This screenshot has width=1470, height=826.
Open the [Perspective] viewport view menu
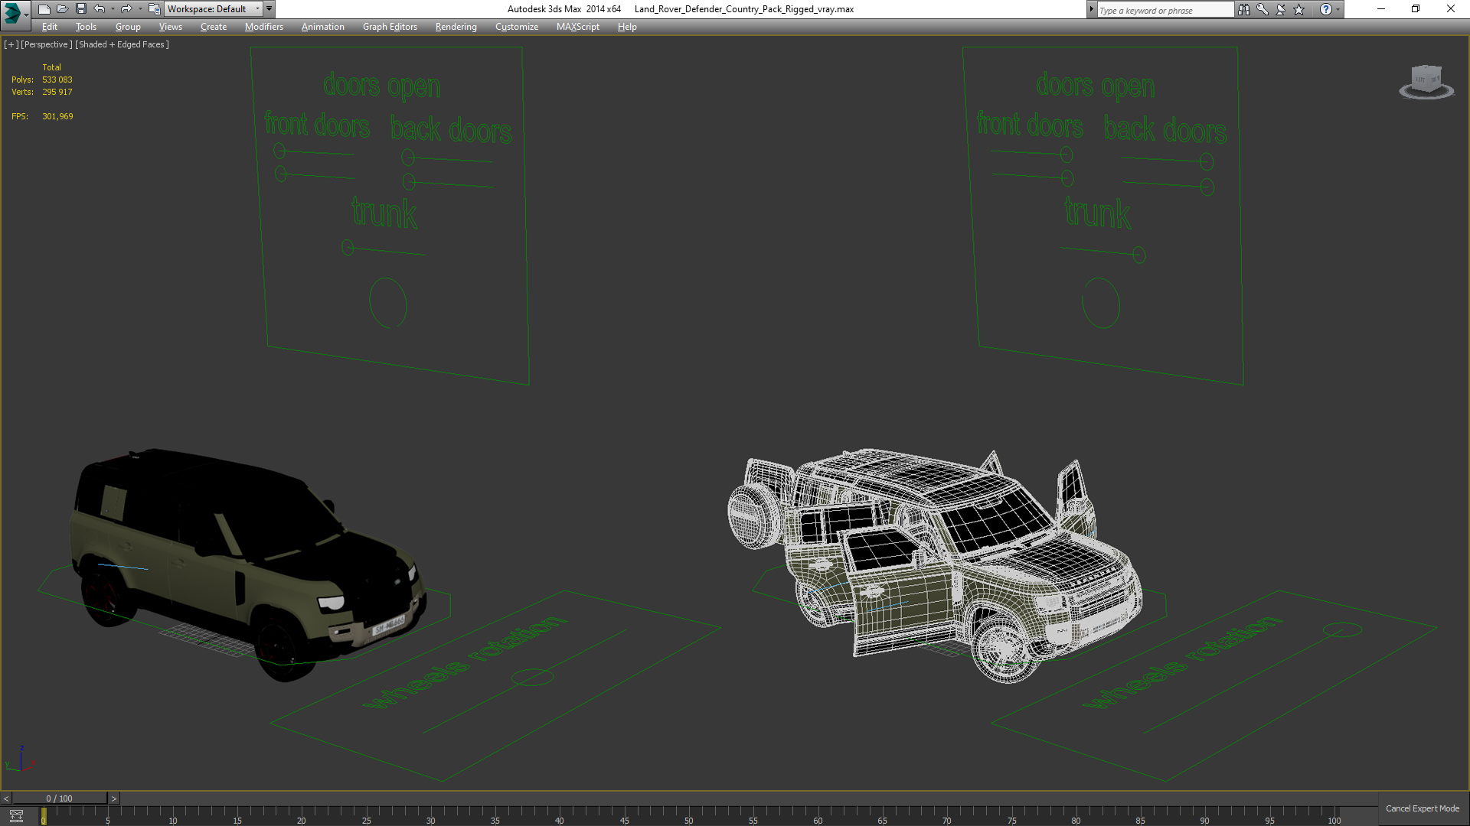tap(47, 44)
